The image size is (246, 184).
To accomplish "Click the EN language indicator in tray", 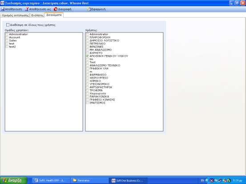I will 202,180.
